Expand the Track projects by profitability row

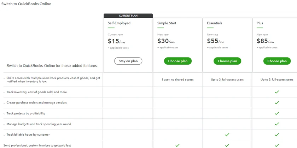tap(4, 114)
